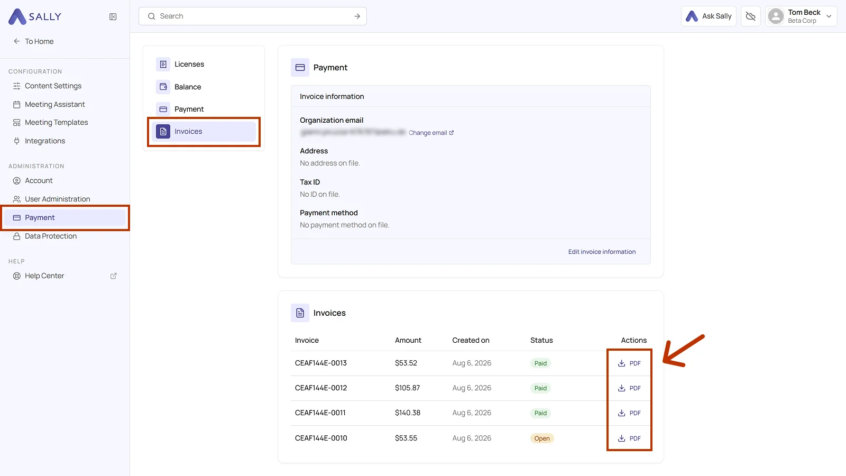
Task: Click Edit invoice information
Action: pos(602,252)
